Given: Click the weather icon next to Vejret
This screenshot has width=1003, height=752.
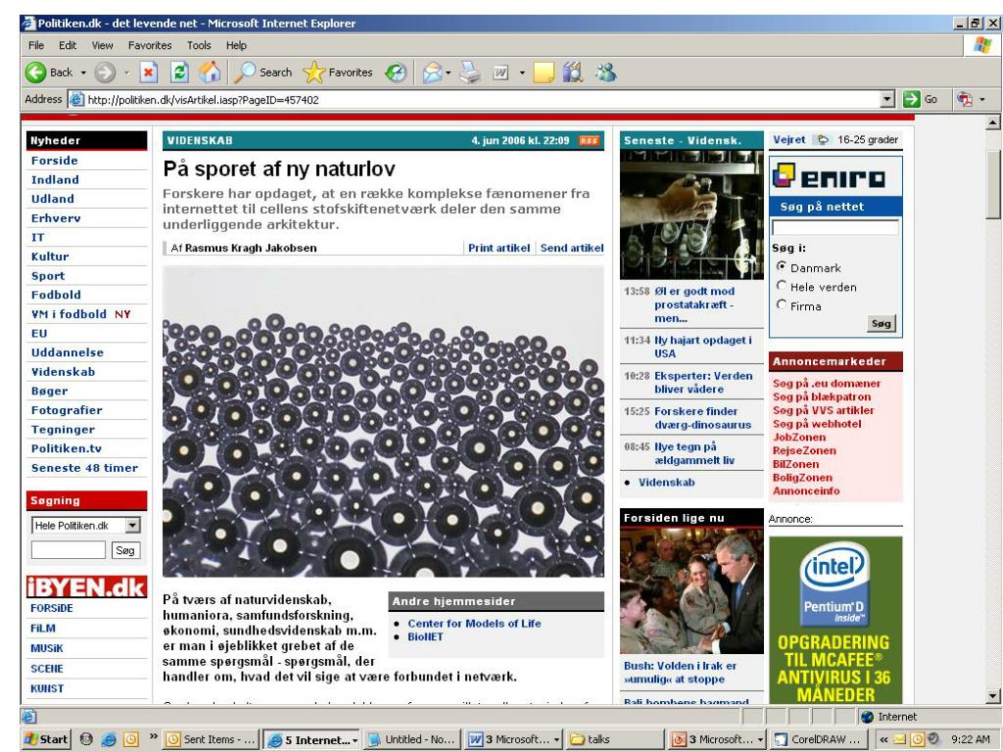Looking at the screenshot, I should pos(823,139).
